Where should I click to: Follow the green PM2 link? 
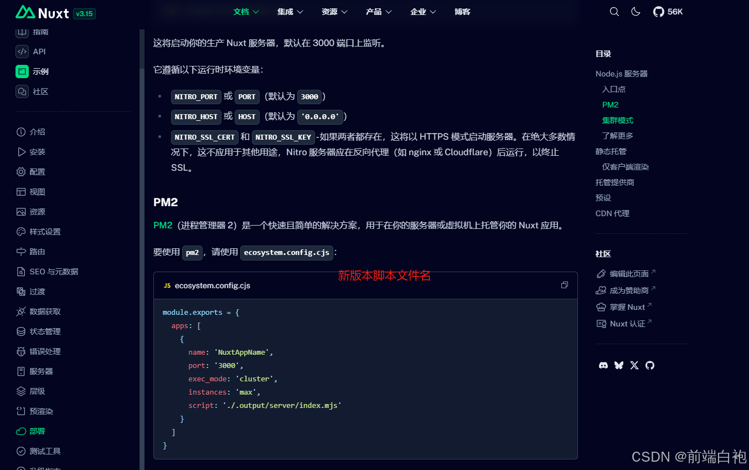pyautogui.click(x=163, y=226)
